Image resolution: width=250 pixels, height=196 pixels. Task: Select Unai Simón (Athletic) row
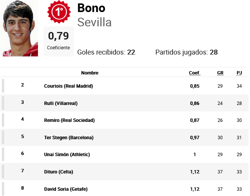click(124, 154)
